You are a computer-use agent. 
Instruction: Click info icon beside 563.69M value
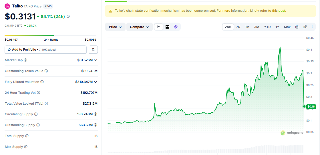coord(96,125)
